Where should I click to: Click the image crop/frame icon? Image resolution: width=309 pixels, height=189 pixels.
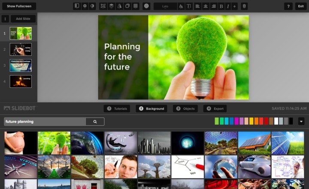[103, 6]
